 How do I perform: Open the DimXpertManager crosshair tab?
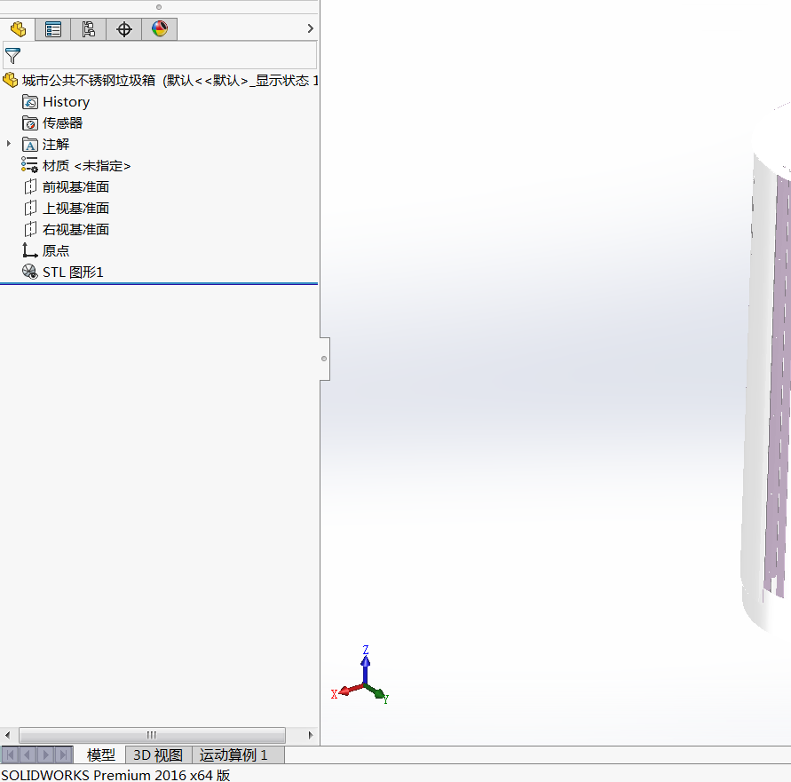click(124, 29)
